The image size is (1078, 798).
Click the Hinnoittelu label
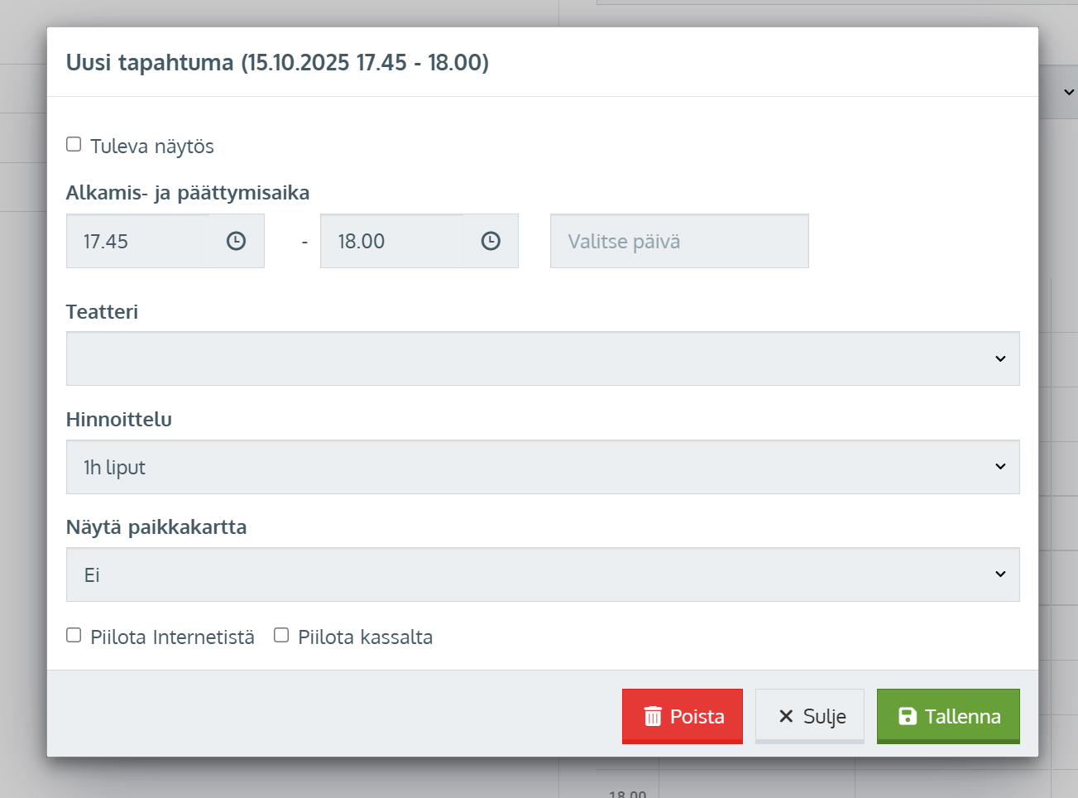coord(119,420)
